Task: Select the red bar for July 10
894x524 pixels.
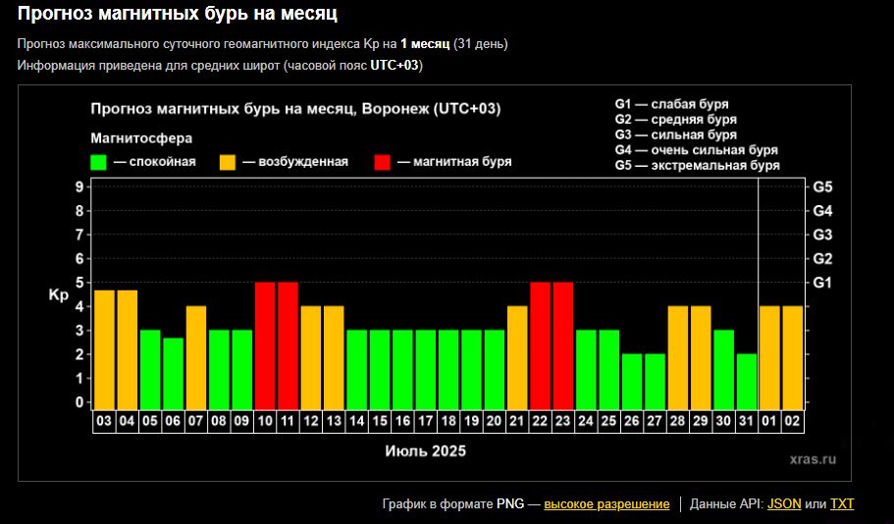Action: click(x=265, y=344)
